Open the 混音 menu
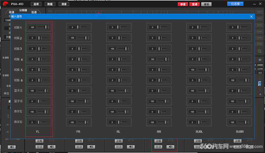The image size is (265, 153). point(64,4)
